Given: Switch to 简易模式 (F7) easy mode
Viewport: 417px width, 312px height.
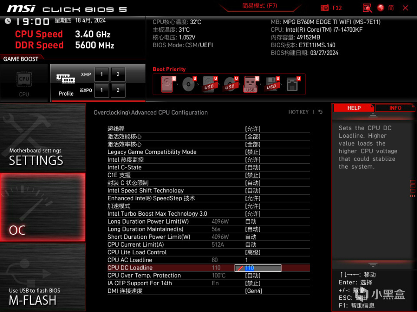Looking at the screenshot, I should pos(260,6).
